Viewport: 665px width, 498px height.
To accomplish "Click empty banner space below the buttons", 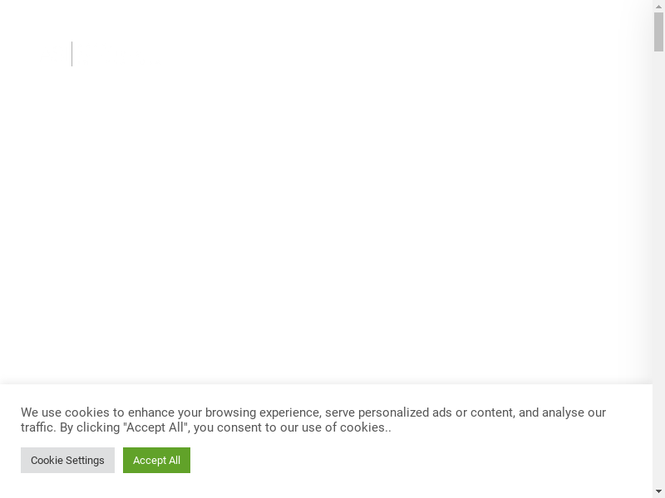I will [332, 486].
